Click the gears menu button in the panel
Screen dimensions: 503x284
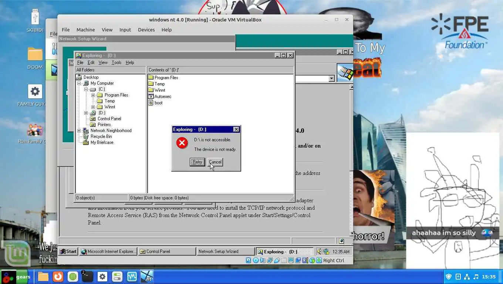(16, 277)
